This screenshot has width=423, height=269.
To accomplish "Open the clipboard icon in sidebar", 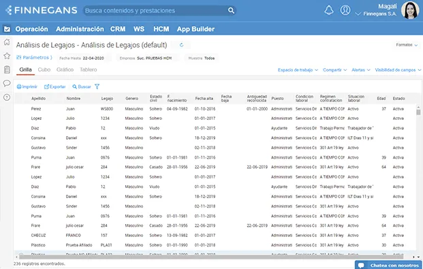I will pyautogui.click(x=7, y=69).
